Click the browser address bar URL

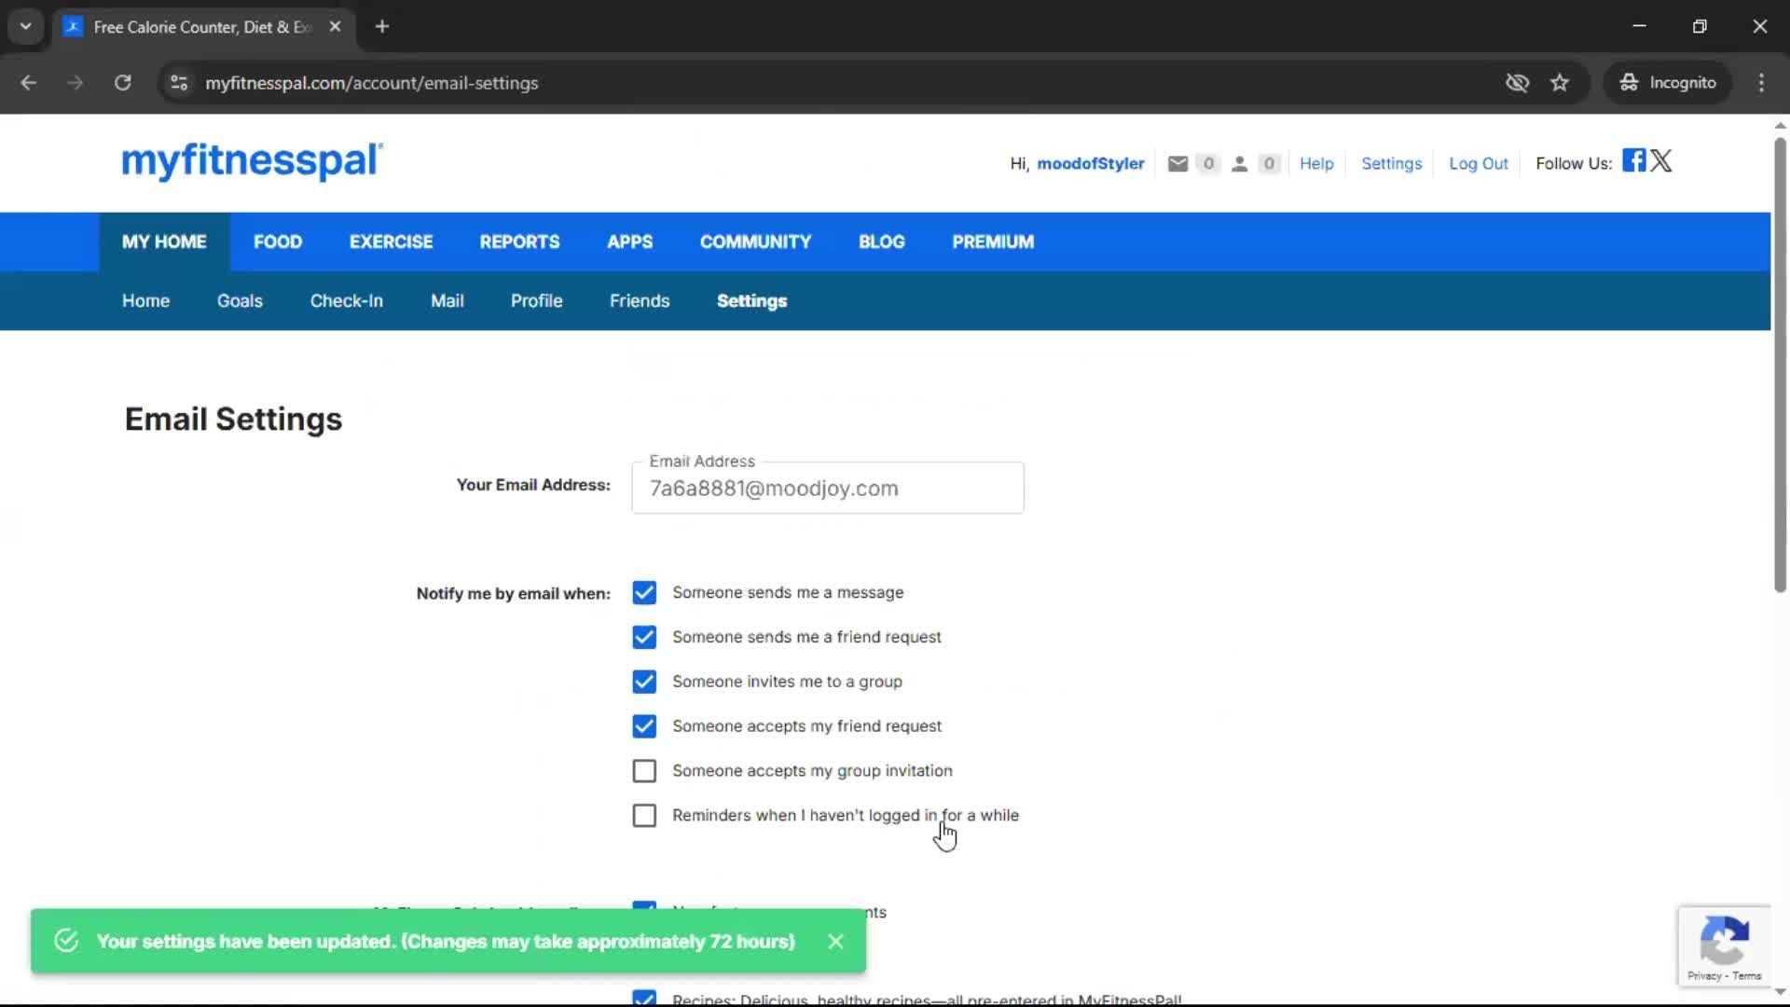tap(371, 83)
